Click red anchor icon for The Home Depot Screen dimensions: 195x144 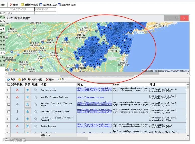pyautogui.click(x=17, y=90)
